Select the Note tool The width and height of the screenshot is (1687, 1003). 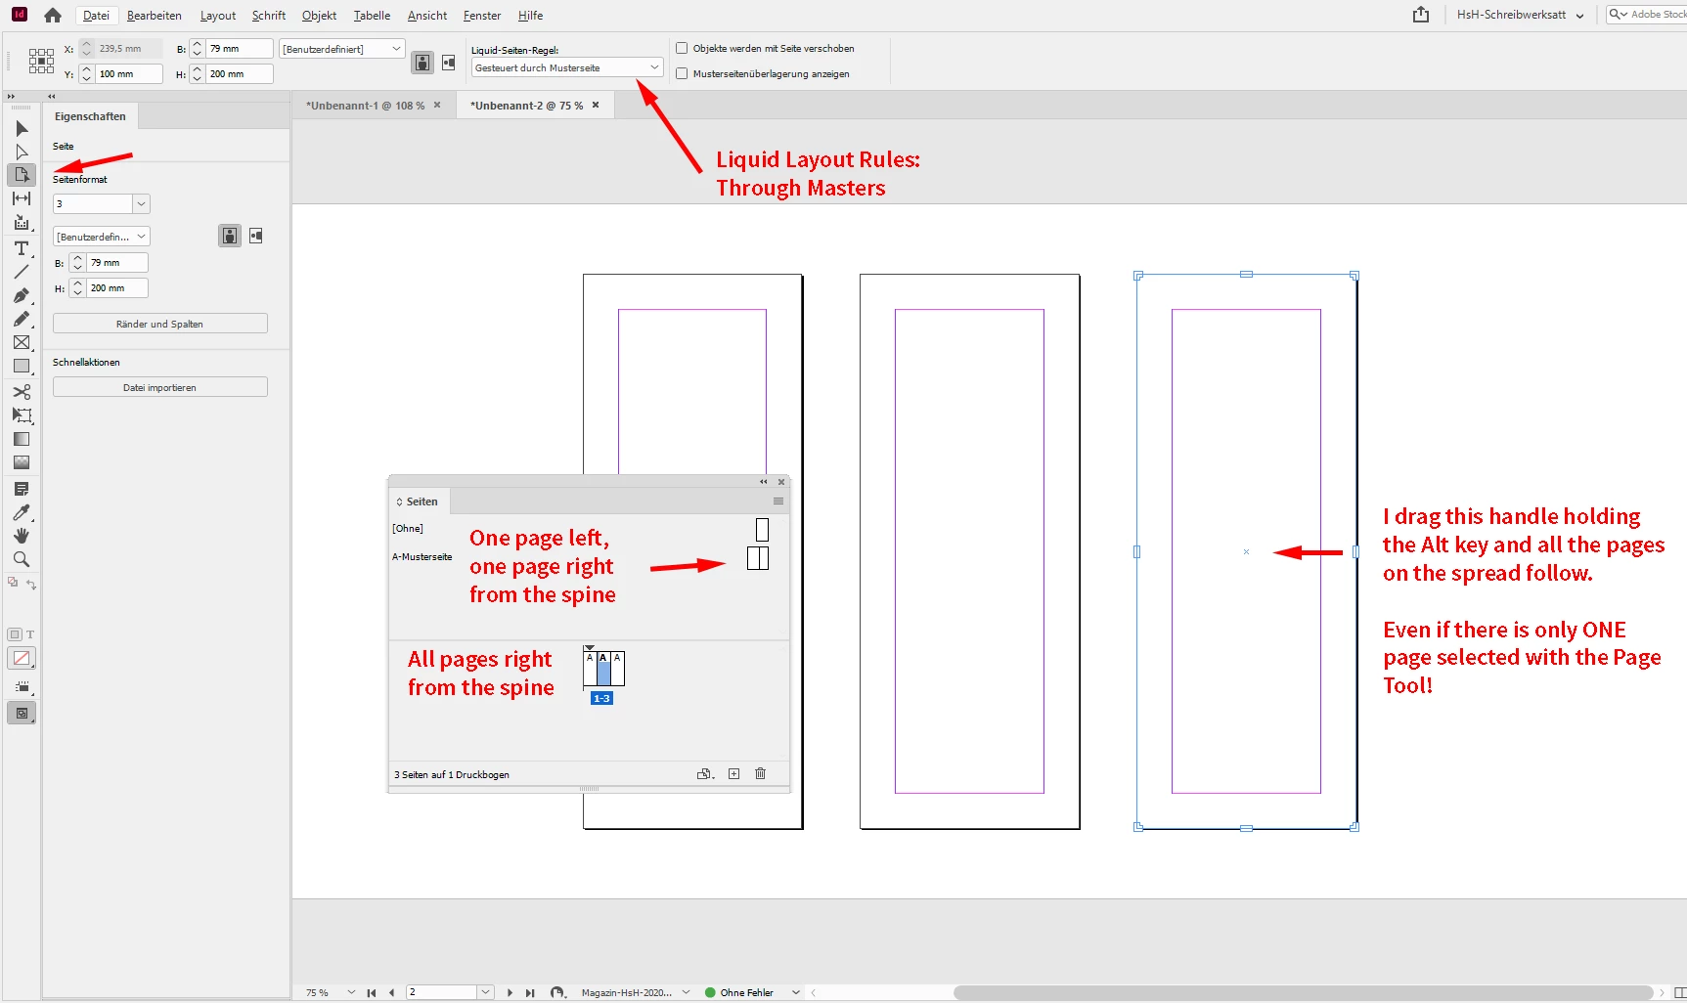point(22,489)
